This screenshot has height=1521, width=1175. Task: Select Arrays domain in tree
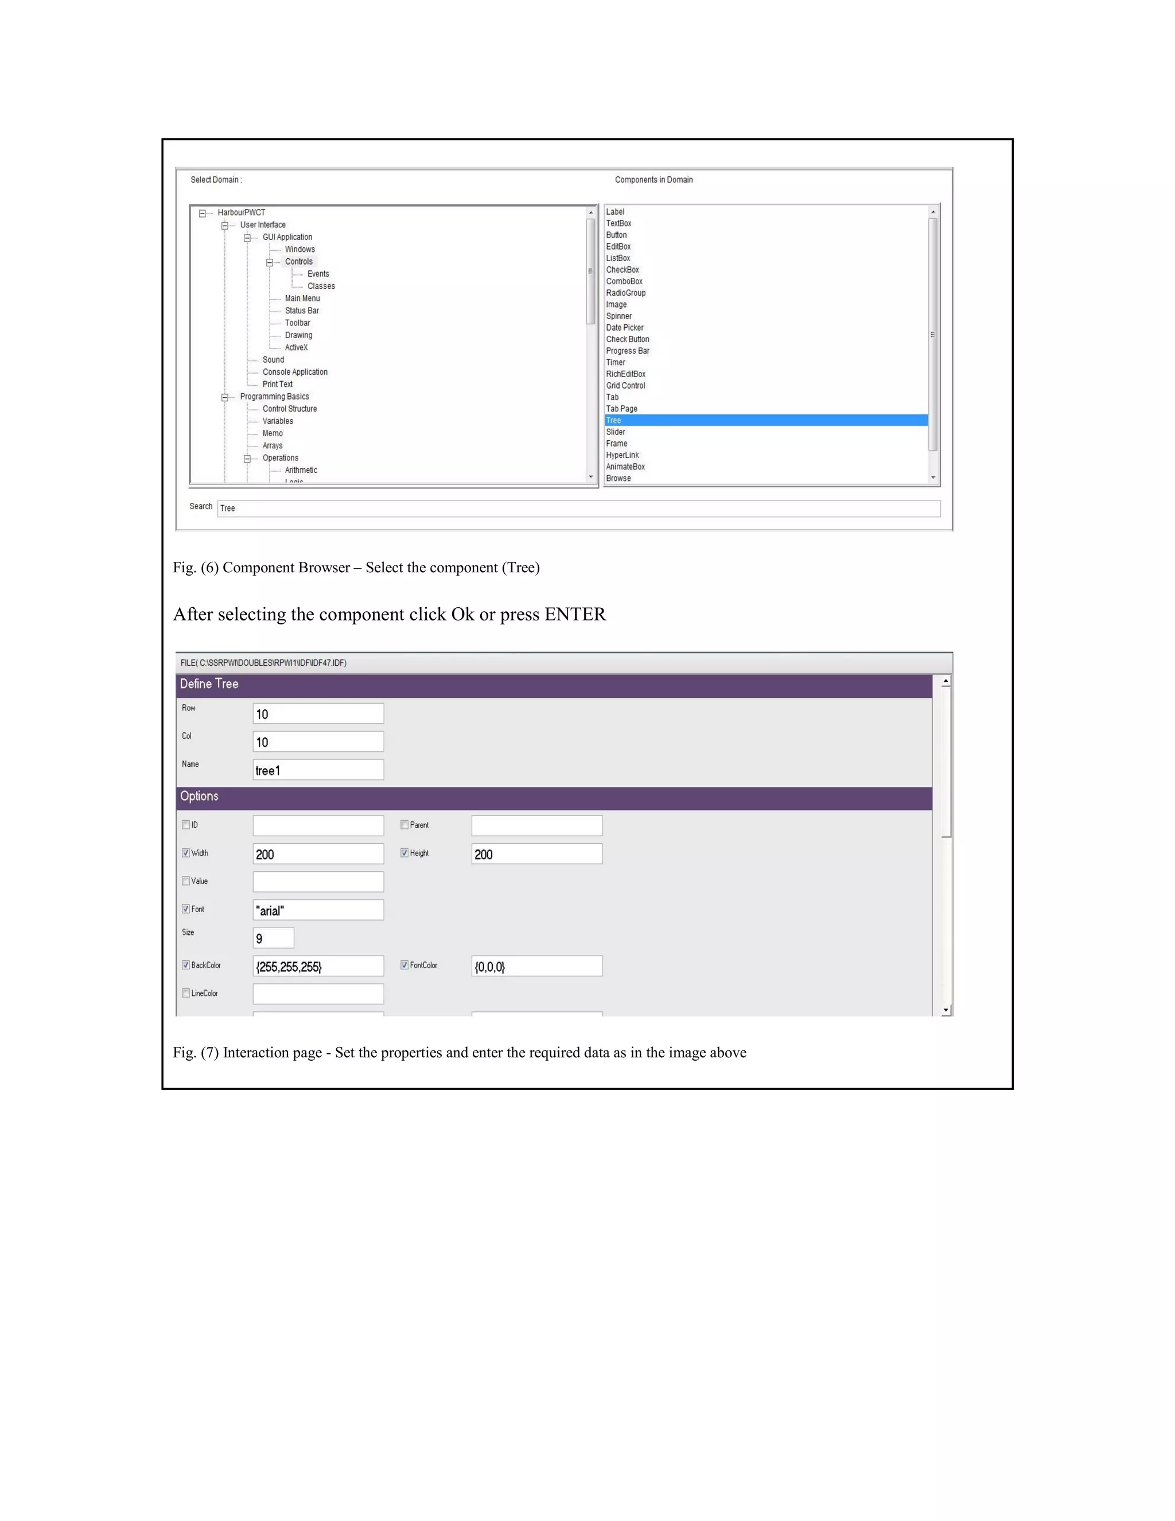(x=272, y=446)
